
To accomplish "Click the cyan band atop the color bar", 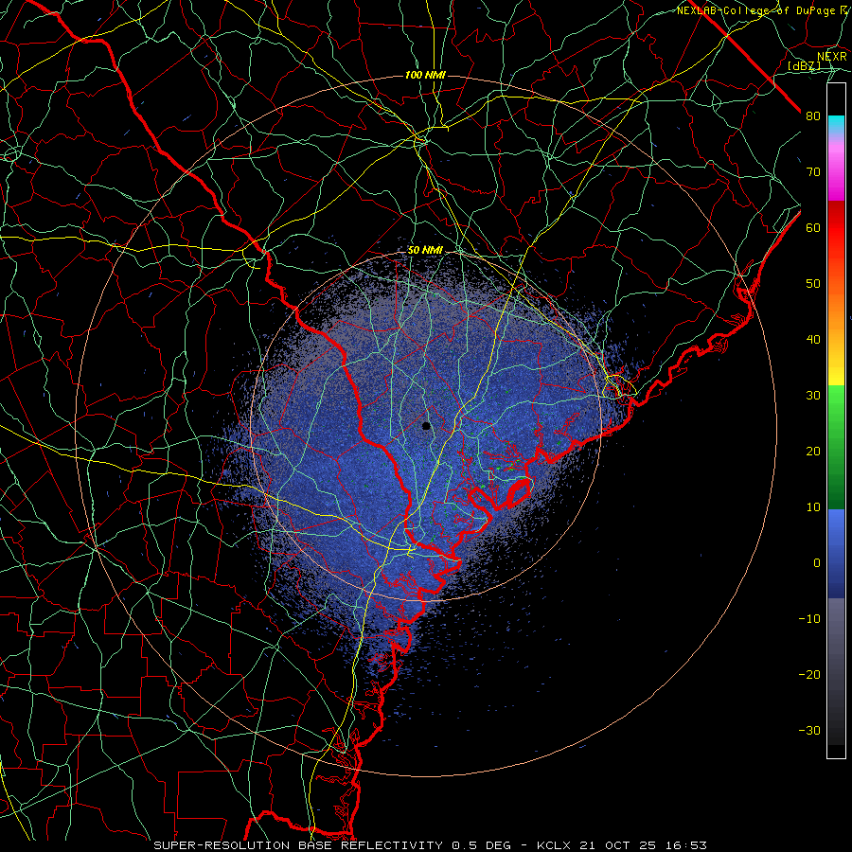I will (x=836, y=125).
